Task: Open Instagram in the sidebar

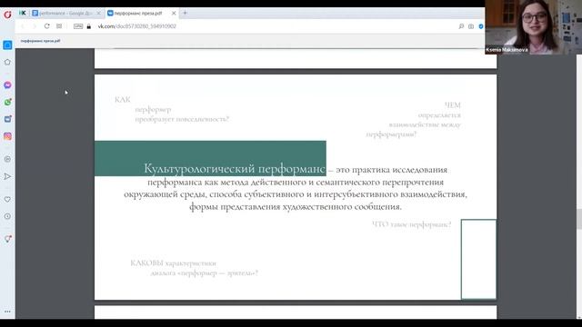Action: click(x=7, y=136)
